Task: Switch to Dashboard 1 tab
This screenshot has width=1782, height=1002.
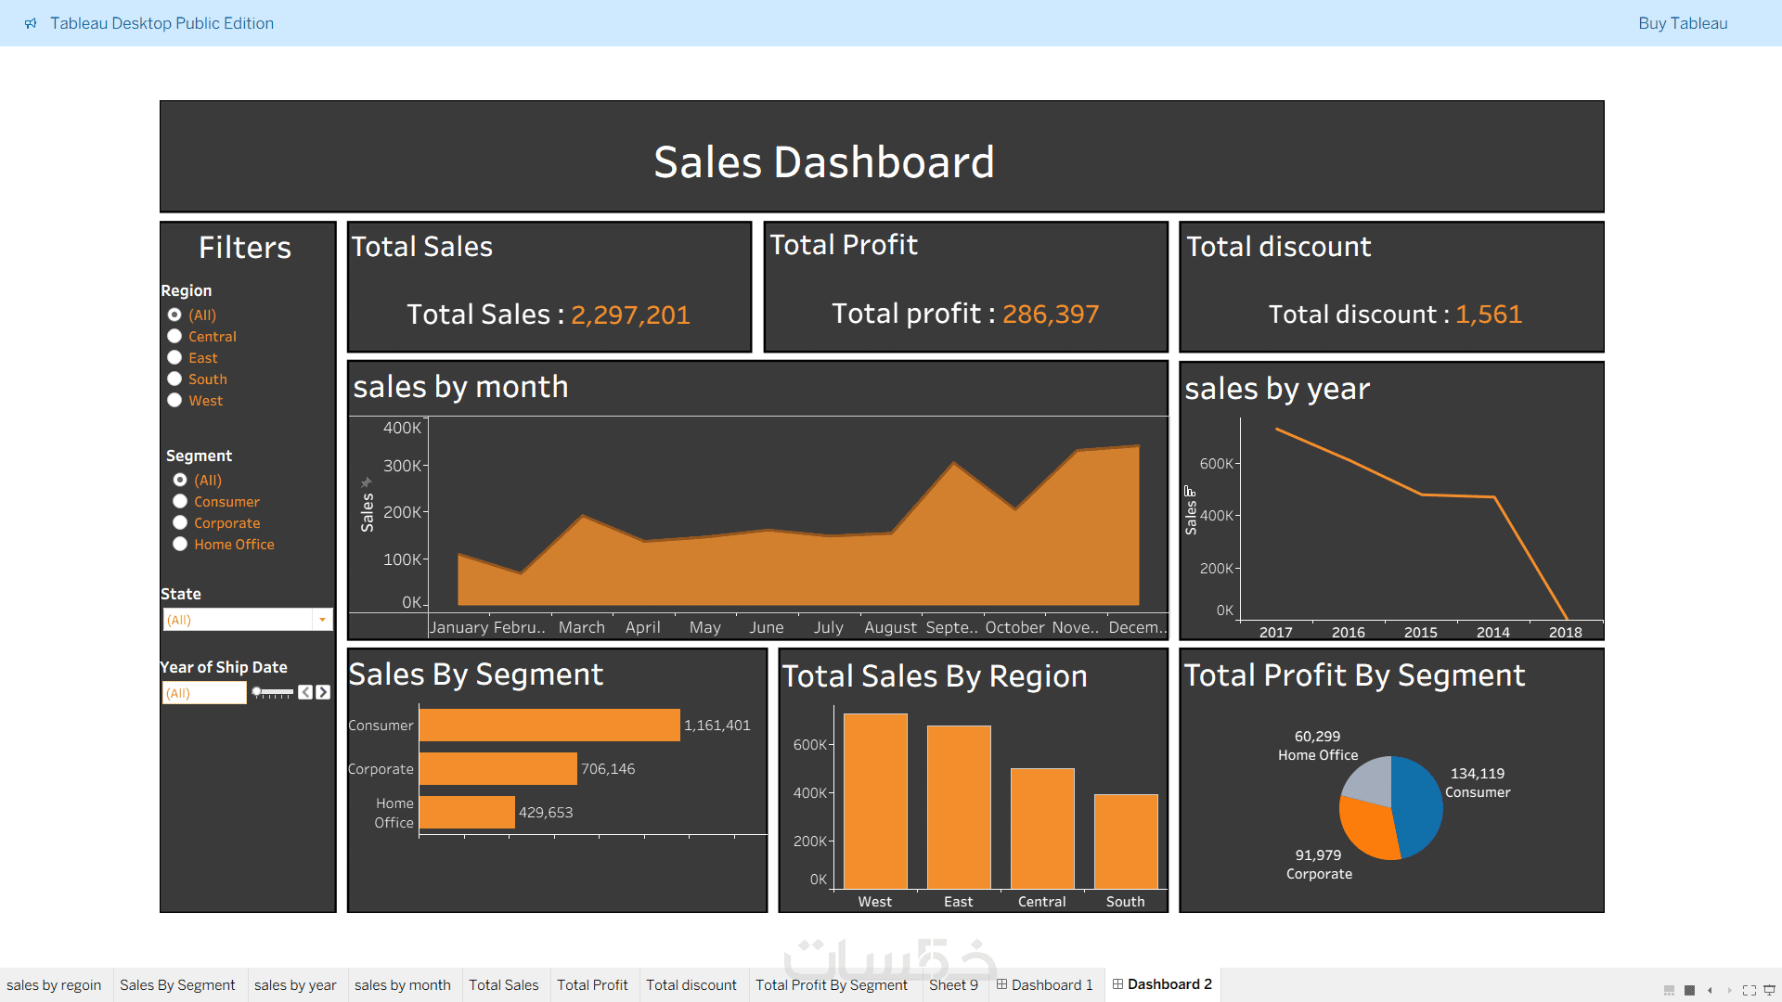Action: pyautogui.click(x=1045, y=984)
